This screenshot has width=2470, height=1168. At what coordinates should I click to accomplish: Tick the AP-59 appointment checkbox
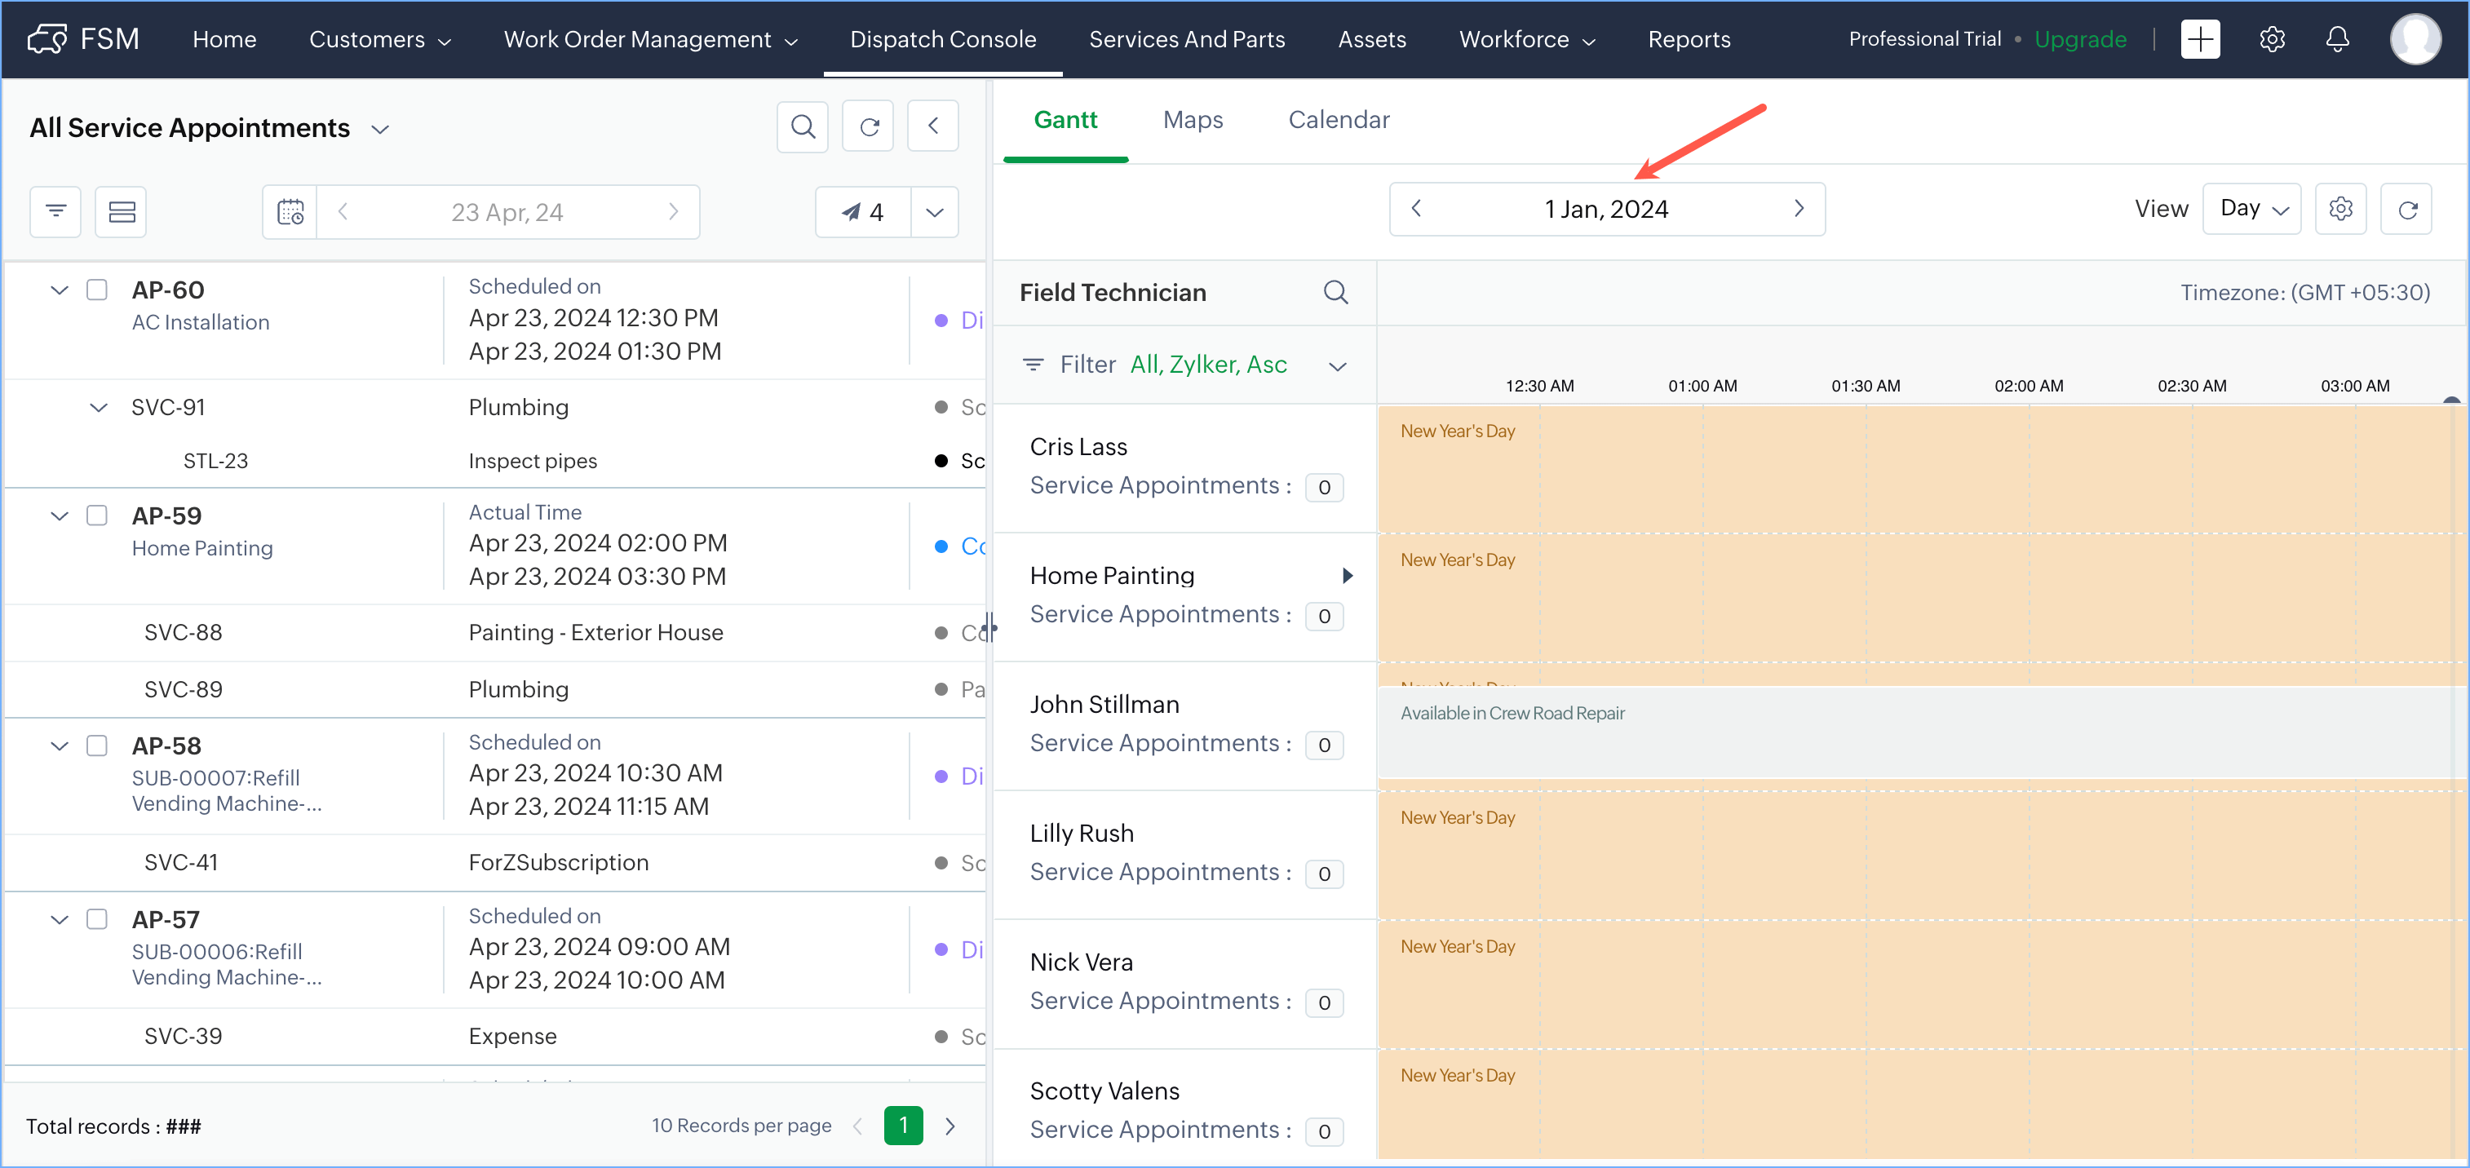tap(97, 515)
